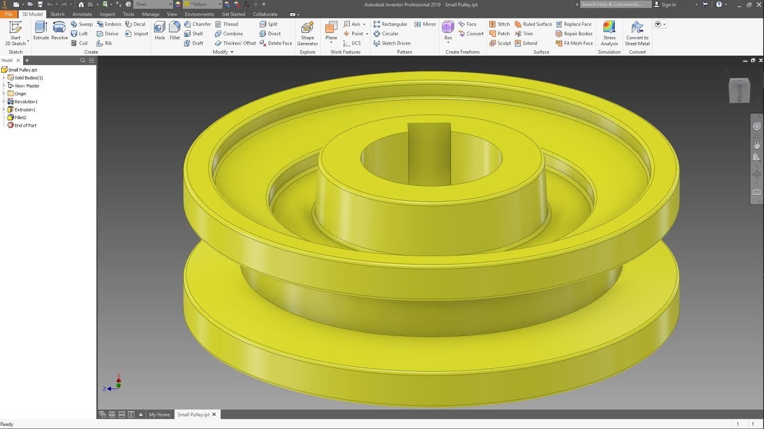Select the UCS work feature tool

tap(352, 43)
